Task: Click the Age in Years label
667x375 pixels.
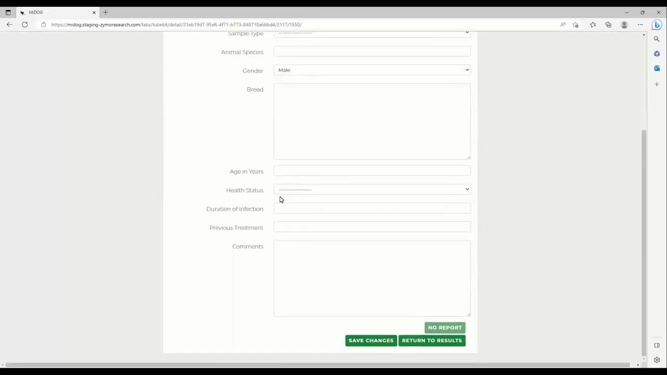Action: point(246,171)
